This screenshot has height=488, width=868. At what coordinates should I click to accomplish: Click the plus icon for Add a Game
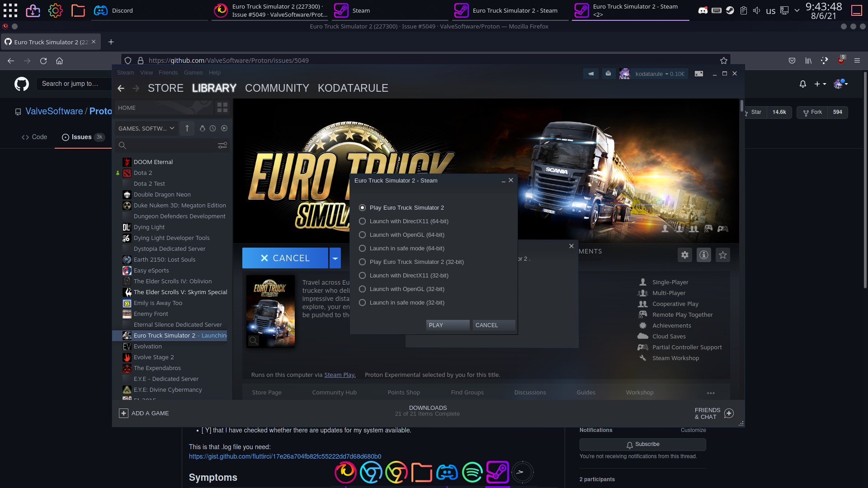(x=123, y=413)
